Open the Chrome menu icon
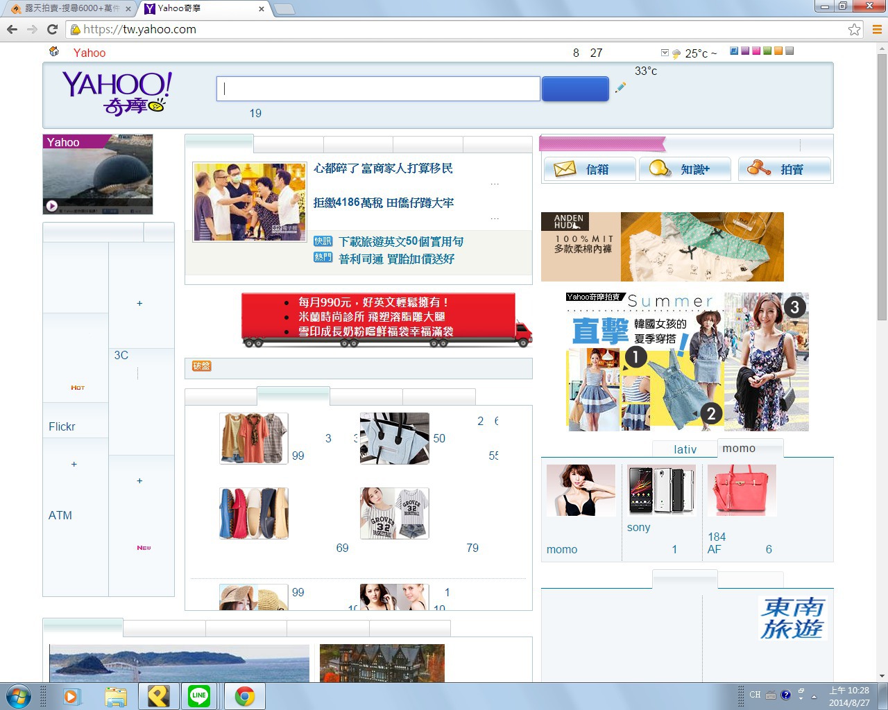 point(876,29)
